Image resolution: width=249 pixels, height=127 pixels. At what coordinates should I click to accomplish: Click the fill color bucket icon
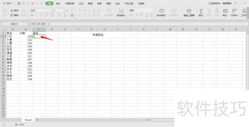pos(59,15)
